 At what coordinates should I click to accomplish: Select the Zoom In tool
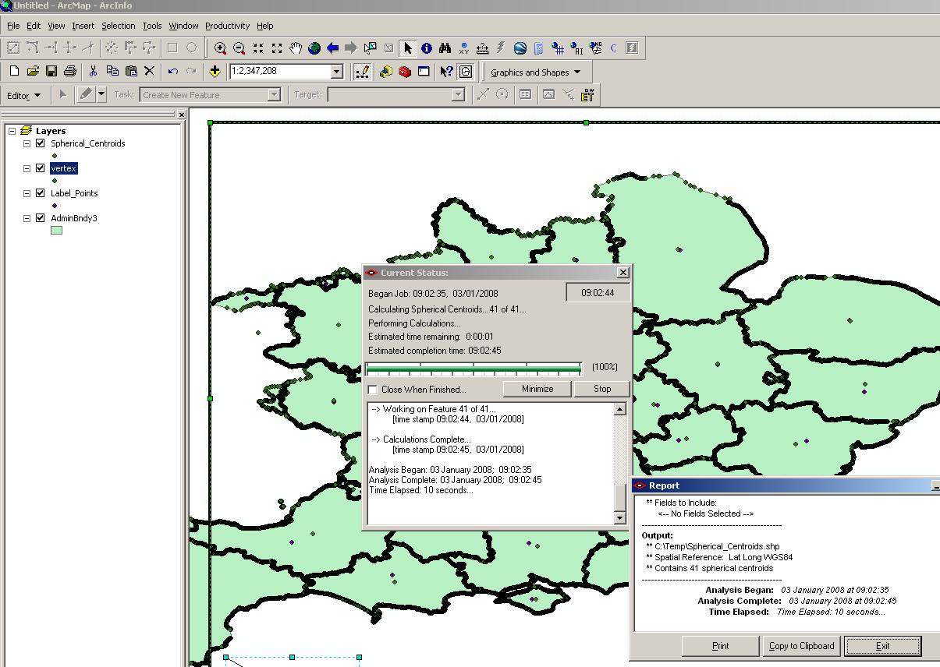221,48
